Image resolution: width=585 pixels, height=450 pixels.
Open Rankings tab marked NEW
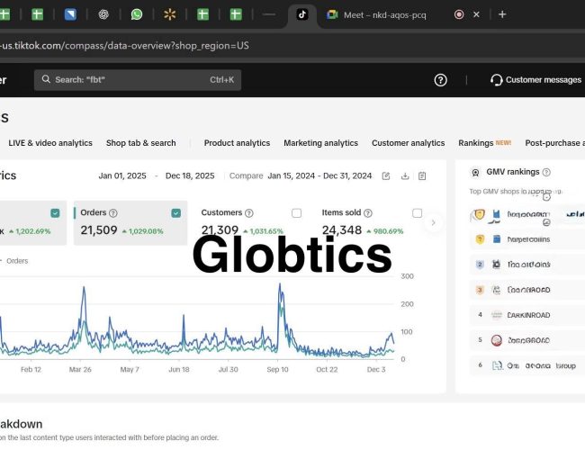pos(484,143)
